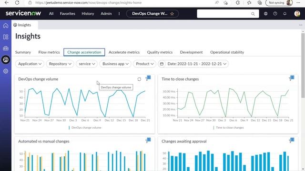The width and height of the screenshot is (305, 171).
Task: Click the ServiceNow logo
Action: (23, 13)
